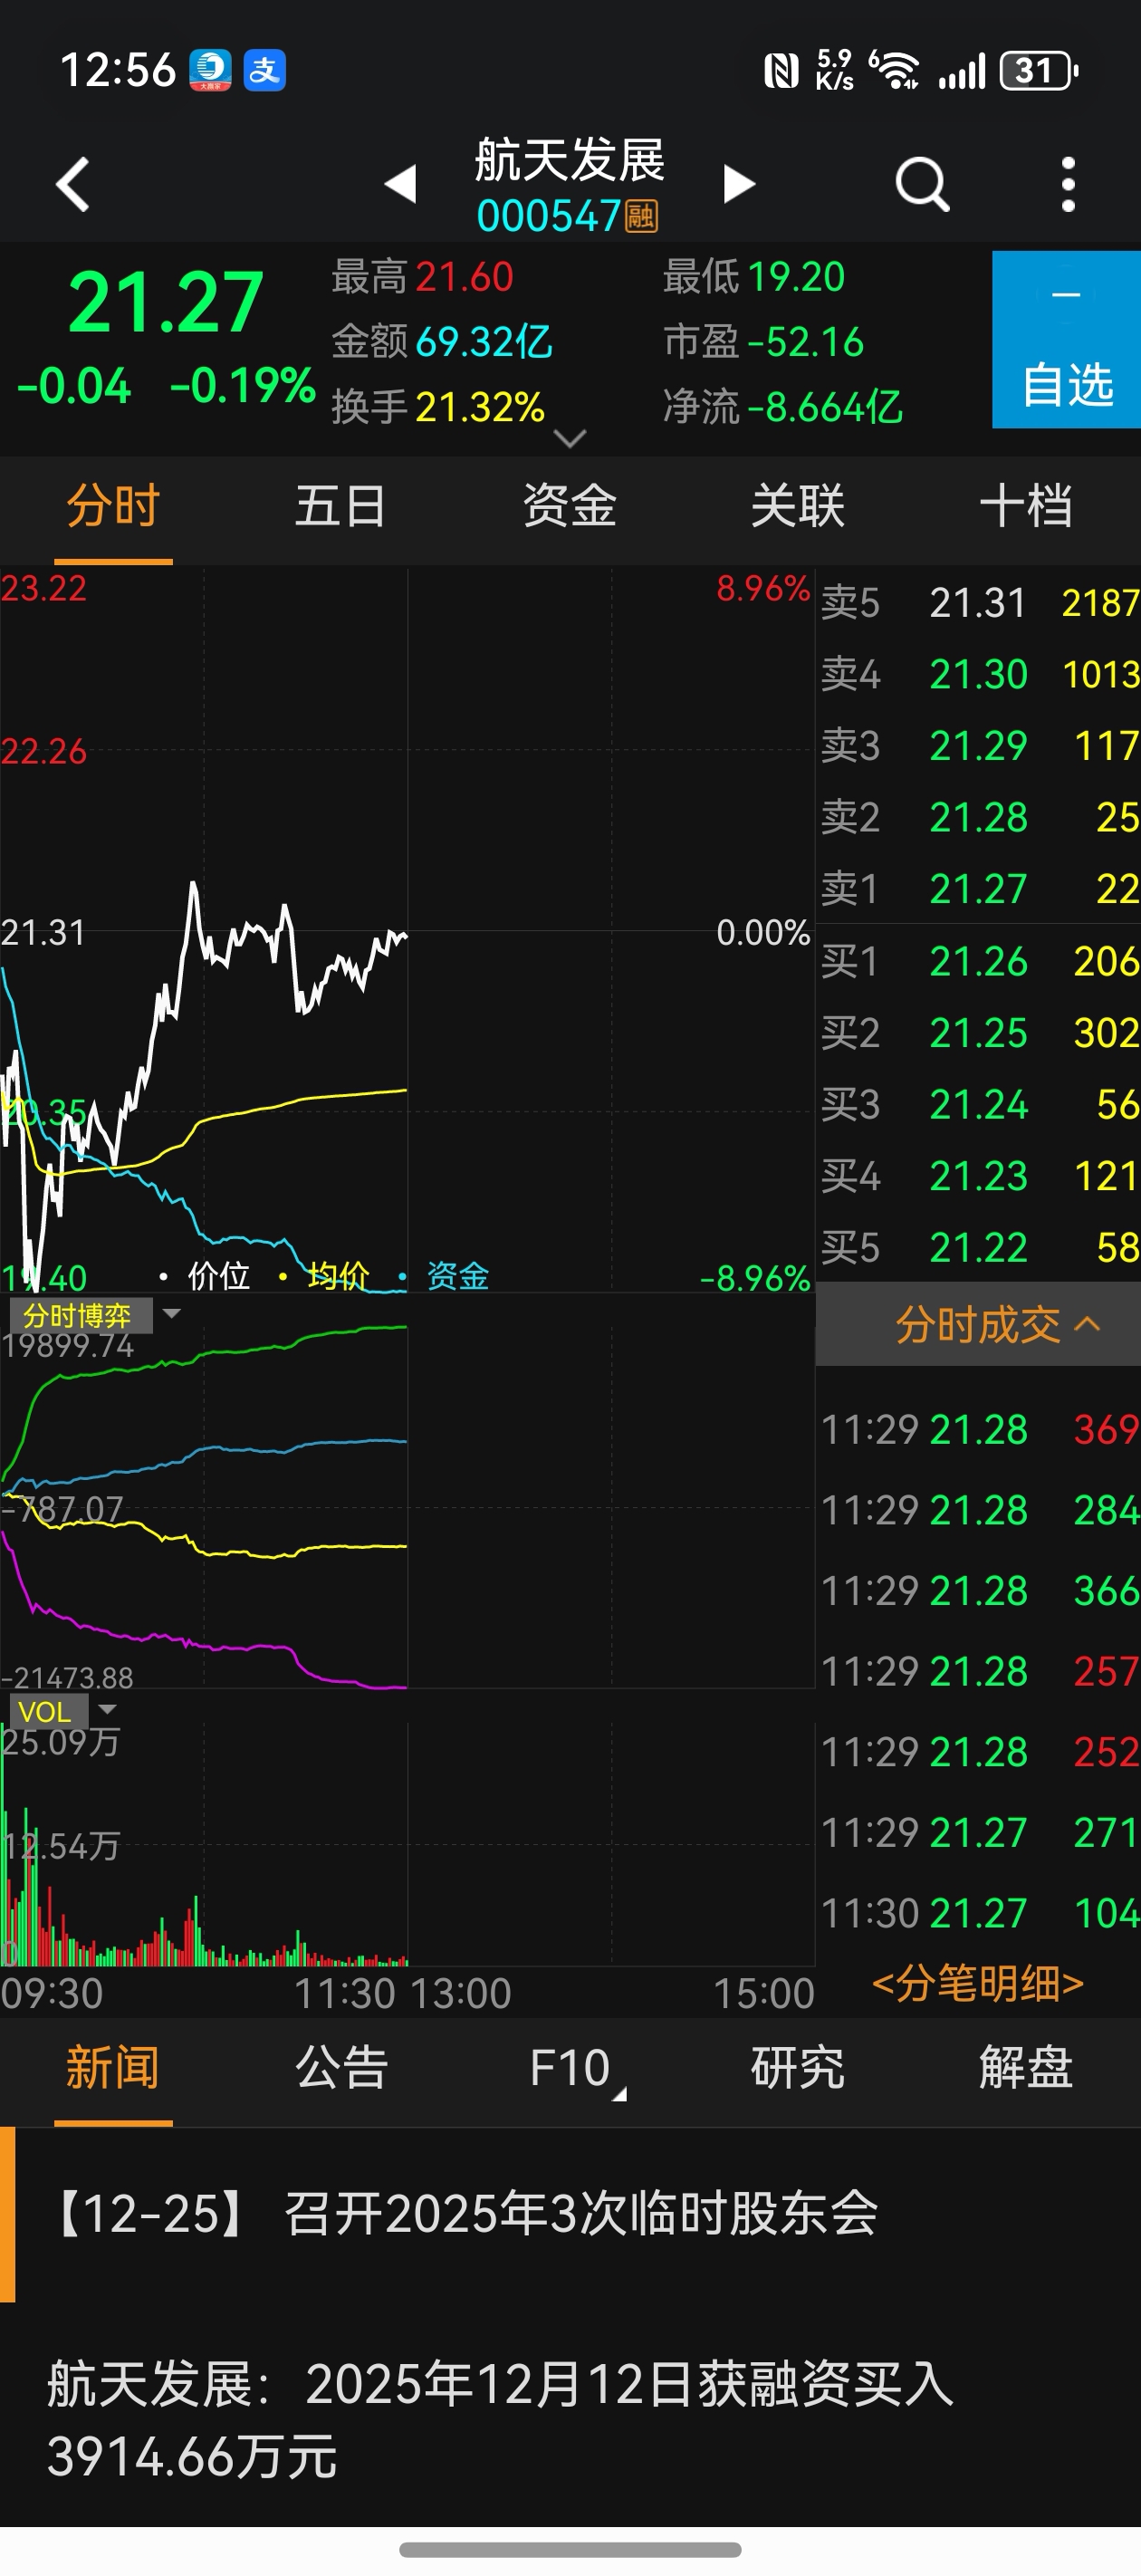Tap the Alipay status bar notification icon
The width and height of the screenshot is (1141, 2576).
pyautogui.click(x=265, y=70)
